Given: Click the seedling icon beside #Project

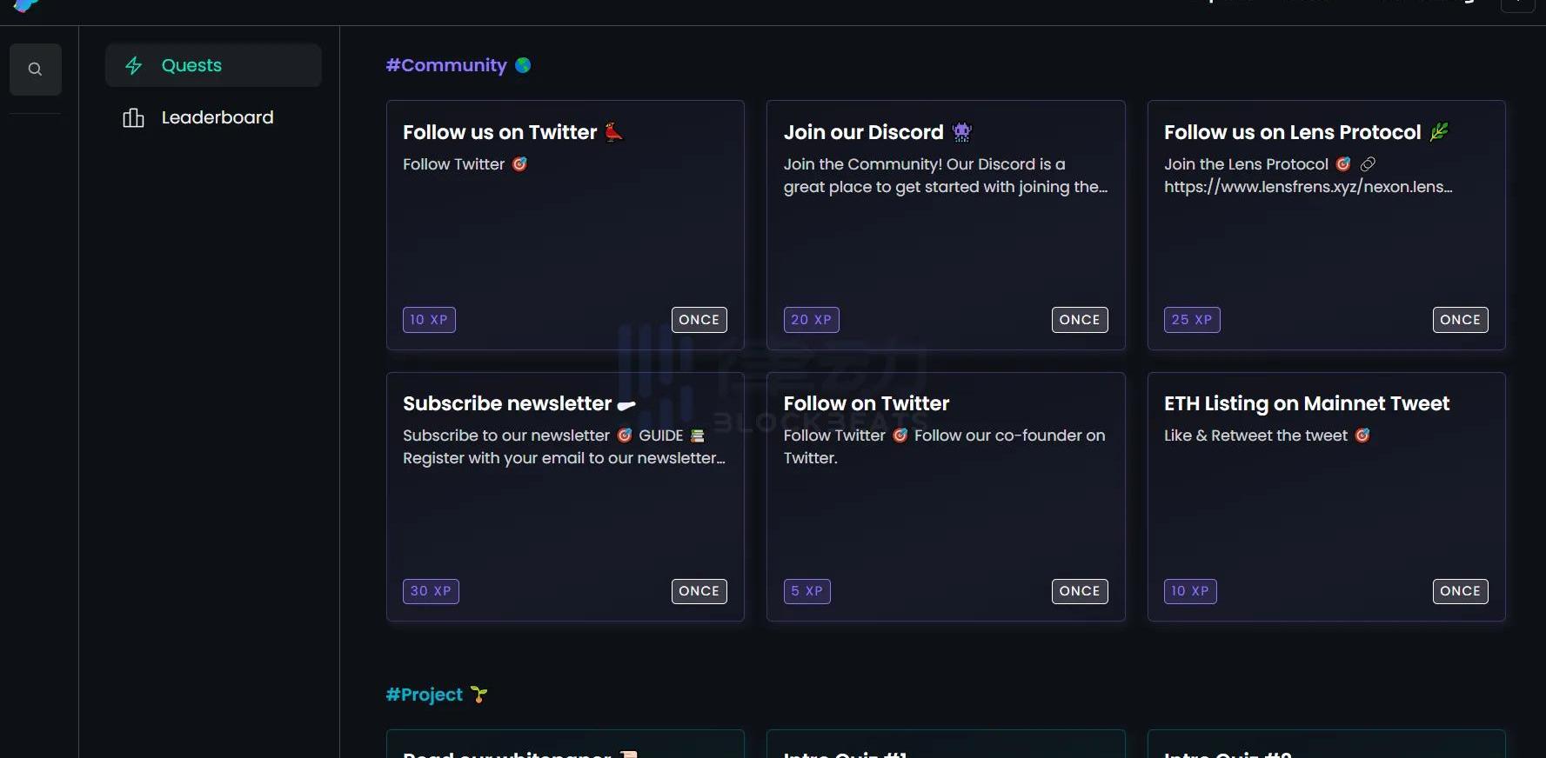Looking at the screenshot, I should click(479, 695).
